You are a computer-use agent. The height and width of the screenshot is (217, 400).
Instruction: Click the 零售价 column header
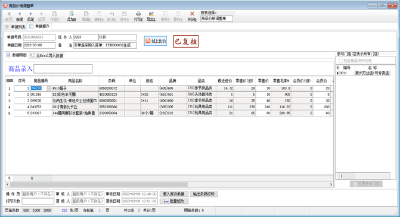[x=263, y=81]
